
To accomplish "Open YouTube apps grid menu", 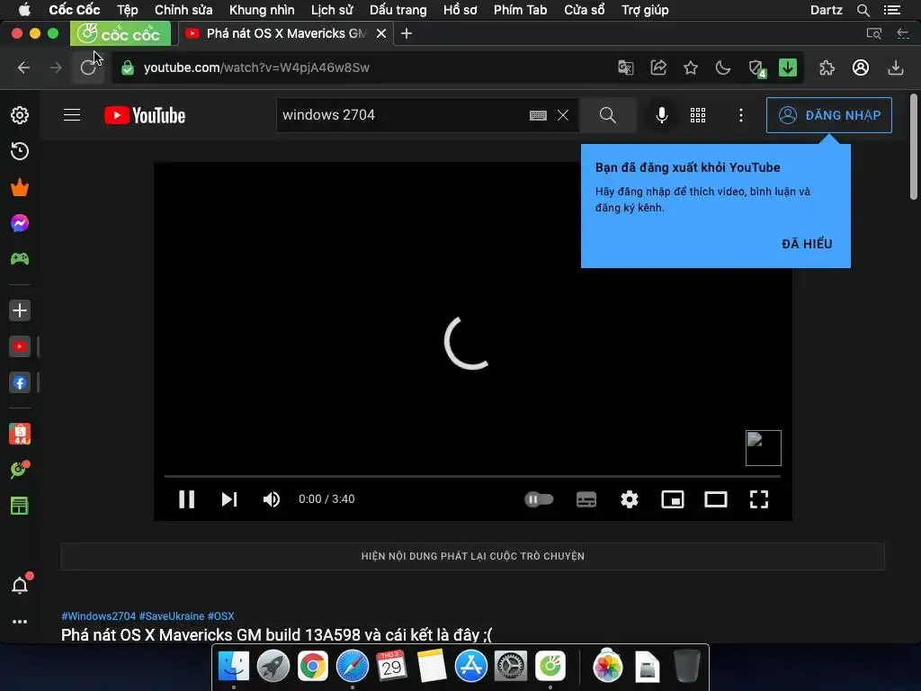I will [x=698, y=115].
